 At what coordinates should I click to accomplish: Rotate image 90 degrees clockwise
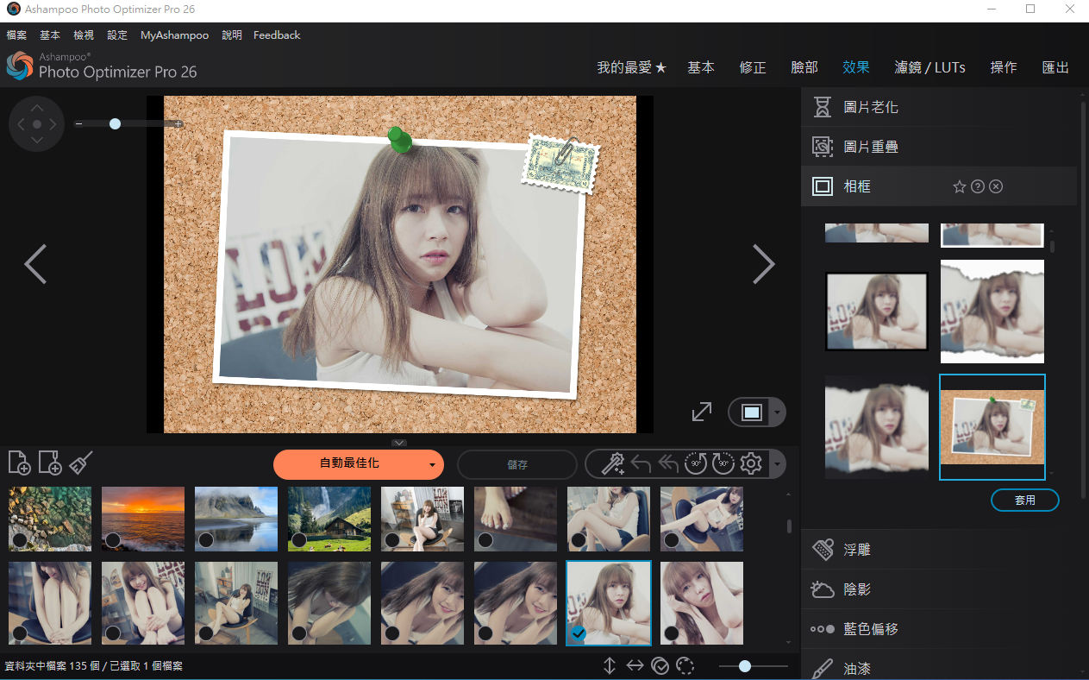(x=723, y=464)
